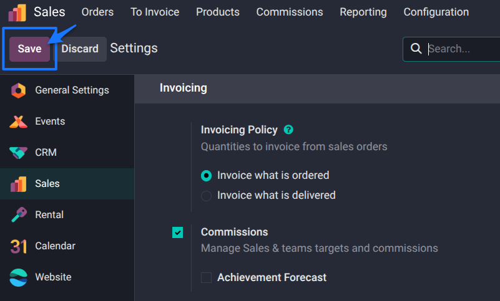The height and width of the screenshot is (301, 500).
Task: Open the To Invoice menu
Action: [155, 12]
